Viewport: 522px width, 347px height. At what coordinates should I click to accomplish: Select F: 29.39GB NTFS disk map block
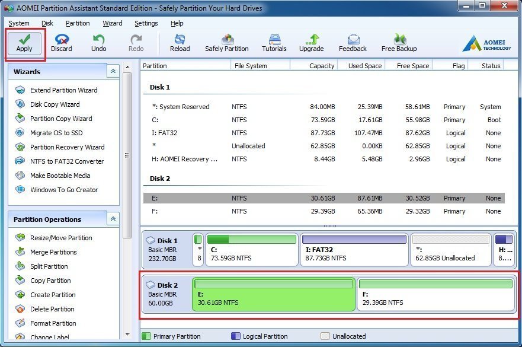click(435, 294)
